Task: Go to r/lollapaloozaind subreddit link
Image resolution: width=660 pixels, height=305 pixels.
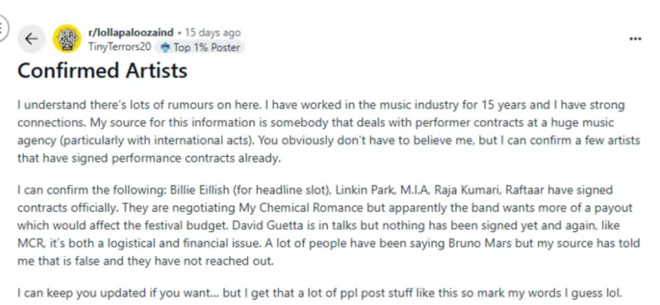Action: coord(131,32)
